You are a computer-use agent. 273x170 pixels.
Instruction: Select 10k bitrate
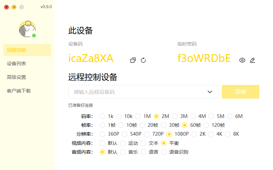pyautogui.click(x=119, y=116)
